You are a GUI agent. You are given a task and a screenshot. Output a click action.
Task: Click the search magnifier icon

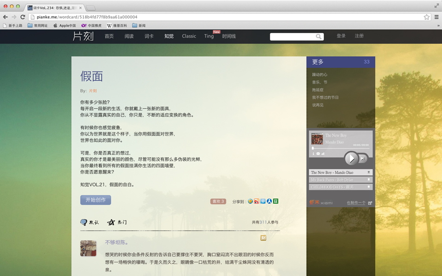[319, 37]
